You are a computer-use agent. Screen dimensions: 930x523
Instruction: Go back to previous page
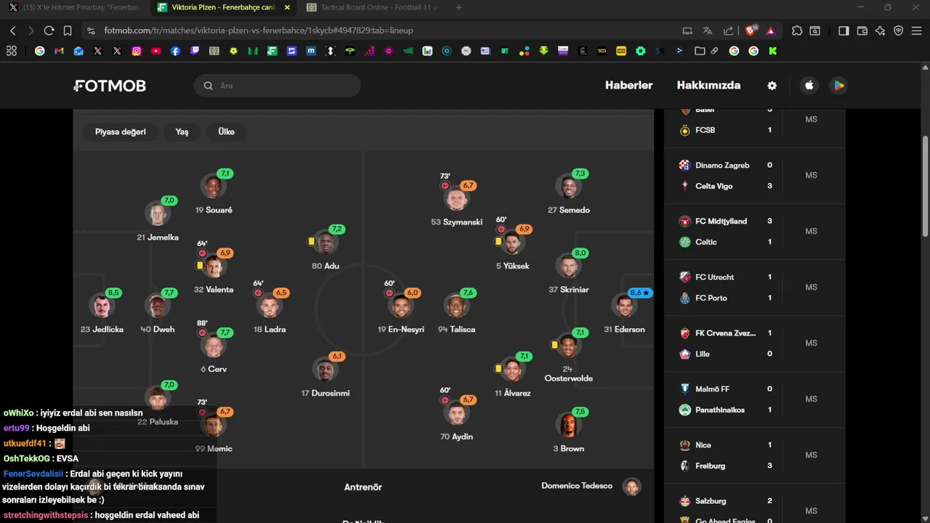point(13,31)
